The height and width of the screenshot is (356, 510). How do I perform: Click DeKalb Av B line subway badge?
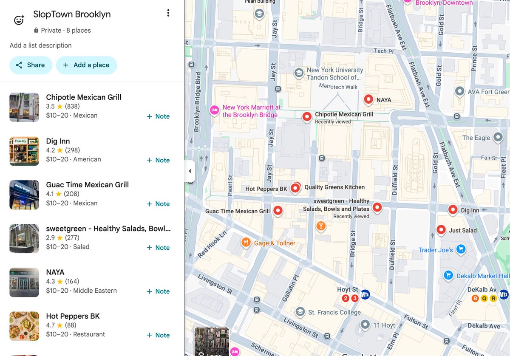click(x=476, y=298)
